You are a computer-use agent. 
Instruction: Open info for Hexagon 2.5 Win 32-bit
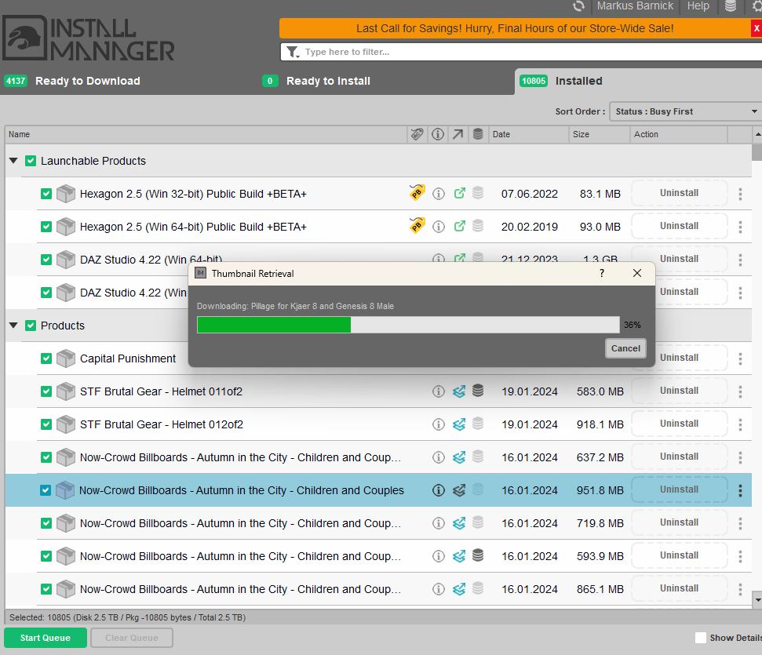pyautogui.click(x=439, y=194)
